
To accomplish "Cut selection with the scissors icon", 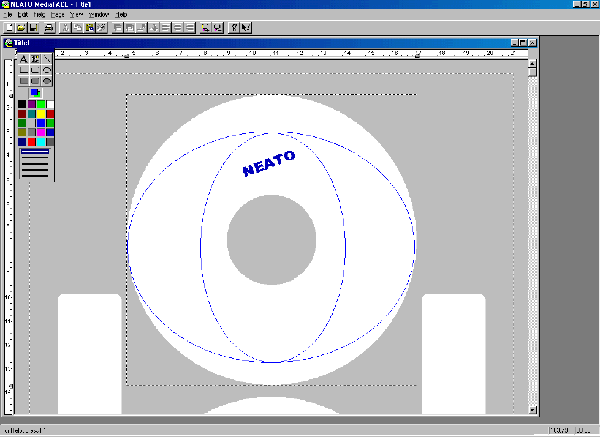I will coord(66,28).
